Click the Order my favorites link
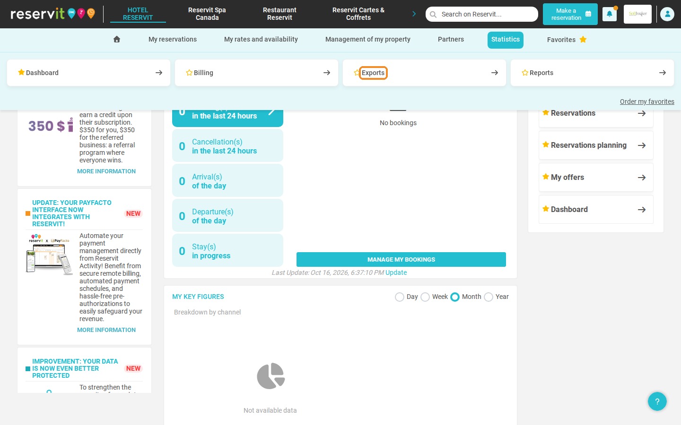The image size is (681, 425). pos(647,102)
